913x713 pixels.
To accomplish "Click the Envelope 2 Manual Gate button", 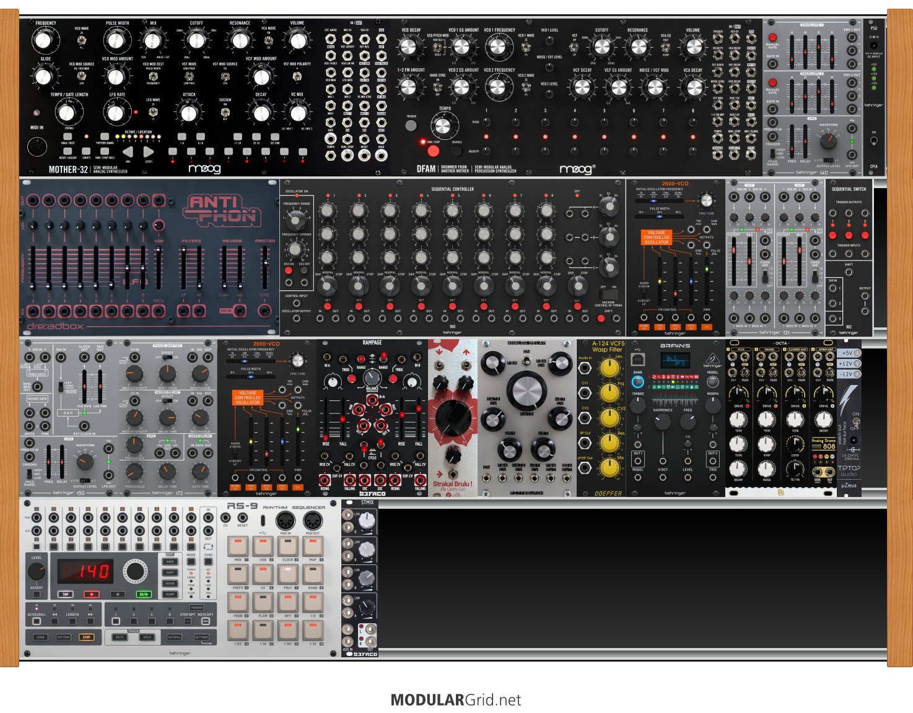I will tap(772, 82).
